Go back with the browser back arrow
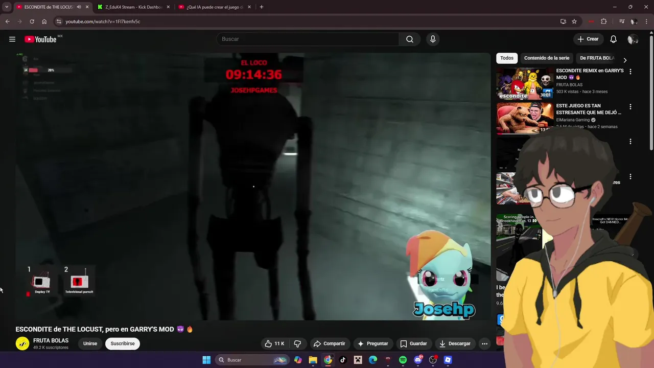 [7, 21]
